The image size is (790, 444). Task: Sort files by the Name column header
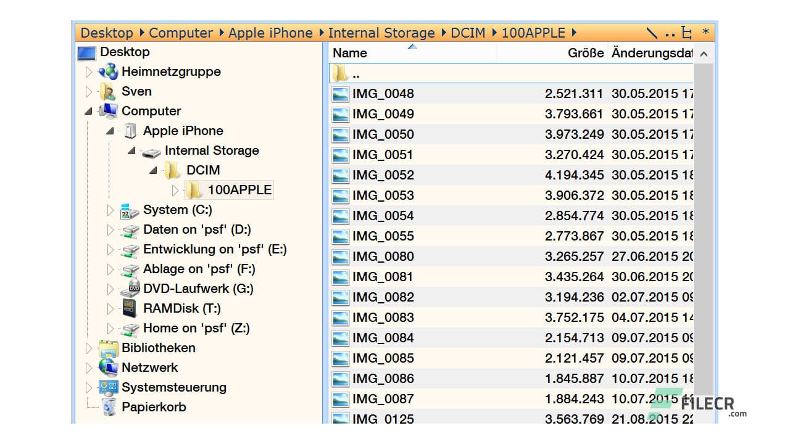pos(350,53)
